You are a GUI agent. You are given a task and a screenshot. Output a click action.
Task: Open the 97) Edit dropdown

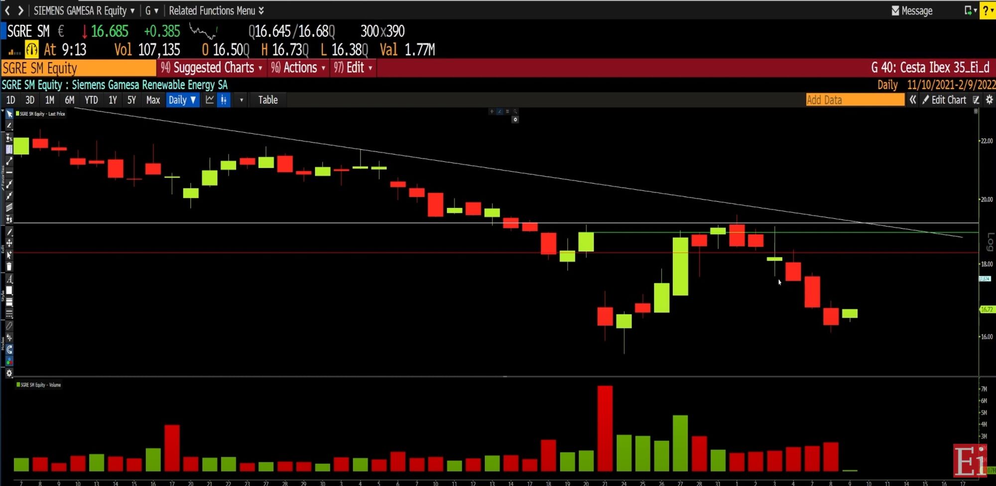(x=353, y=68)
